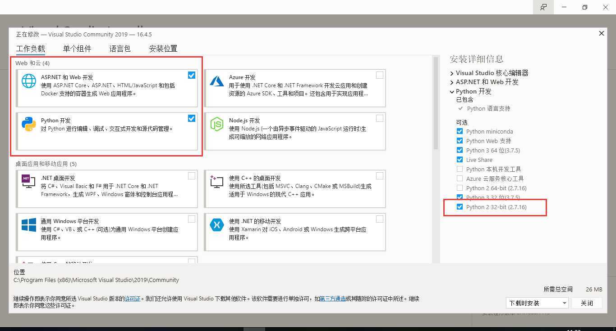Viewport: 616px width, 331px height.
Task: Open the 第三方通告 link
Action: [333, 299]
